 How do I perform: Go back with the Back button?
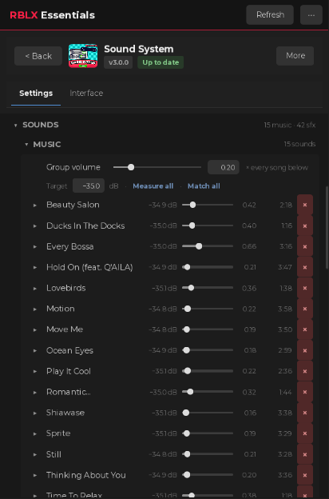(38, 56)
